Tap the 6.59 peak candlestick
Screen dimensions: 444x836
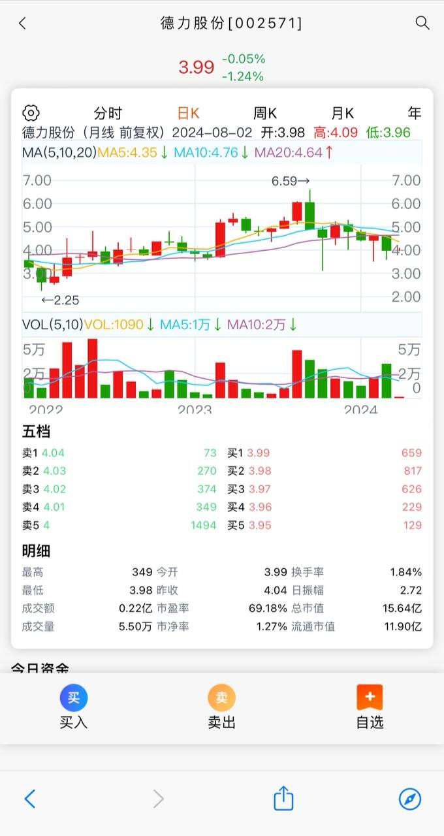coord(309,211)
